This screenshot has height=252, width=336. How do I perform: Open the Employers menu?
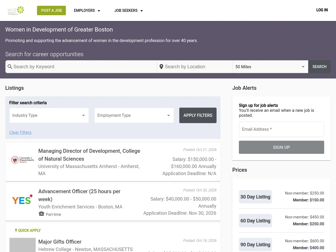pos(87,10)
